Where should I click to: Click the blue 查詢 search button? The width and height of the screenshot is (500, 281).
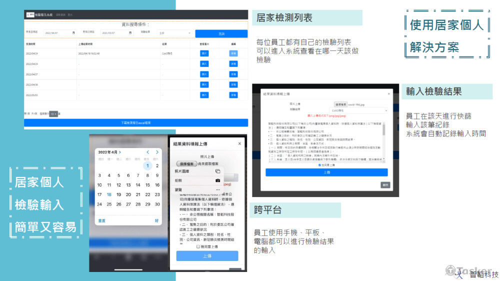[221, 33]
